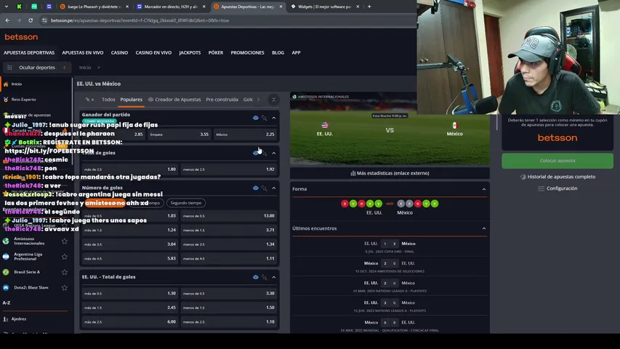Open a new browser tab
Screen dimensions: 620x349
coord(369,7)
